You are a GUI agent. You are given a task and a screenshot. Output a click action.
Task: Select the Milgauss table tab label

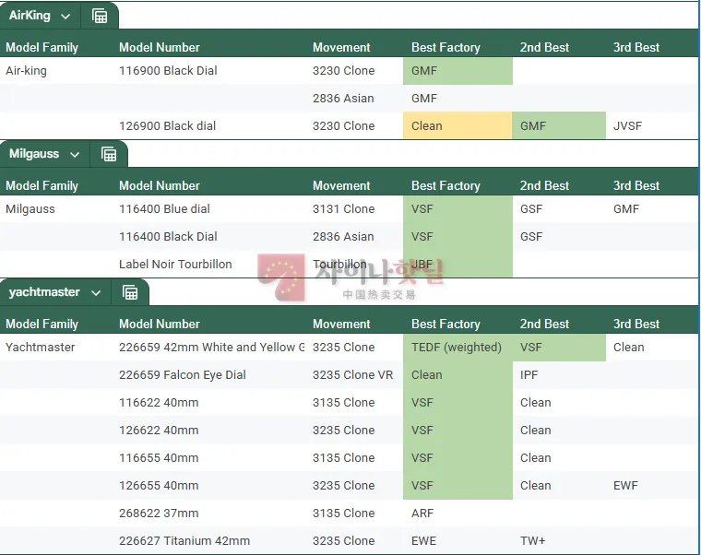[34, 154]
